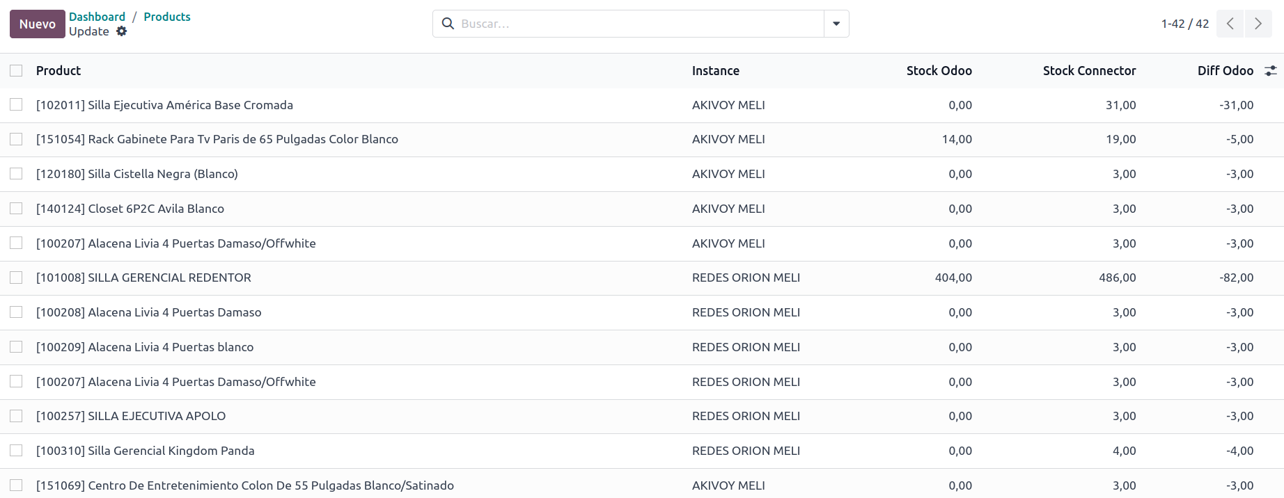The height and width of the screenshot is (498, 1284).
Task: Open product [100209] Alacena Livia 4 Puertas blanco
Action: (145, 347)
